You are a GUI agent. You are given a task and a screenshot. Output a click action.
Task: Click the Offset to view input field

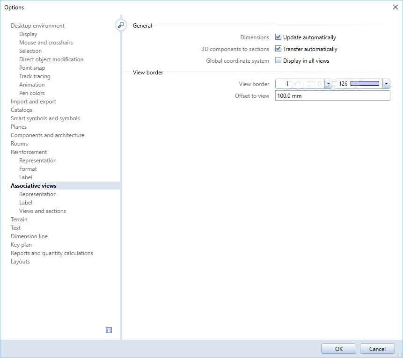pos(333,95)
